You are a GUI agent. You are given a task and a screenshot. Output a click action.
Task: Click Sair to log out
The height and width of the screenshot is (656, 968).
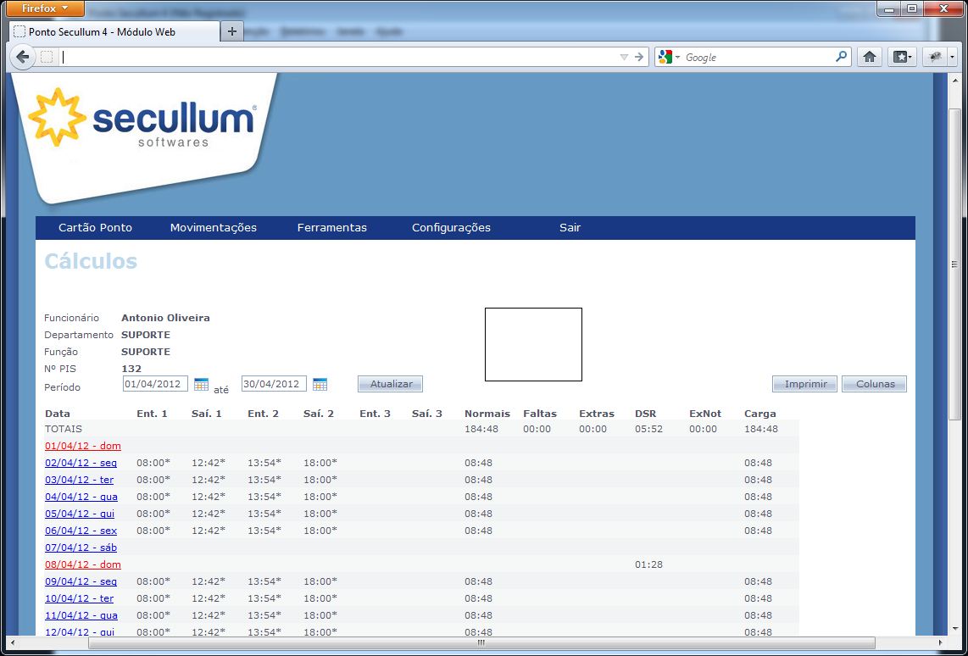point(570,228)
